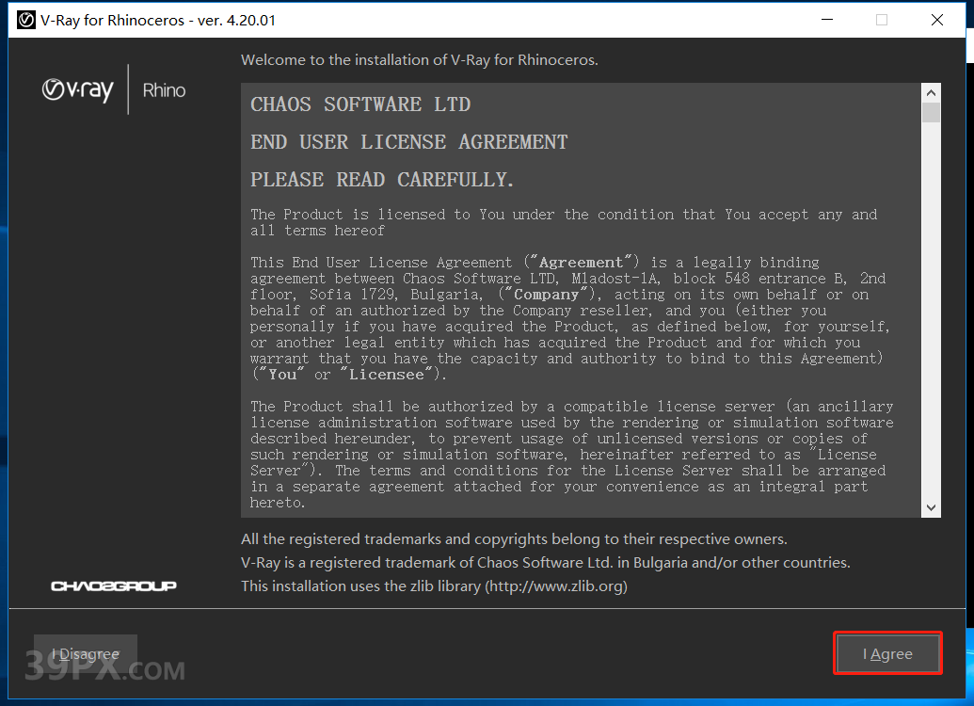Click the Chaos Group logo
Viewport: 974px width, 706px height.
click(x=113, y=586)
